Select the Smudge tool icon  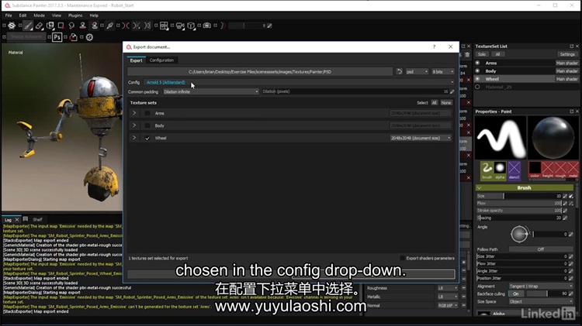(x=71, y=26)
